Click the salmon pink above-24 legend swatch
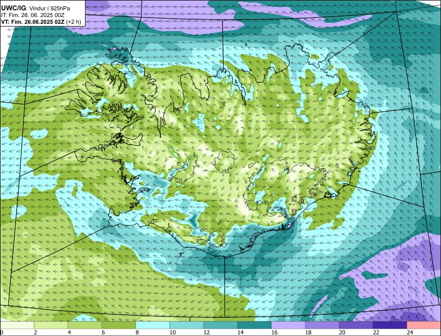Screen dimensions: 441x336 pyautogui.click(x=423, y=325)
